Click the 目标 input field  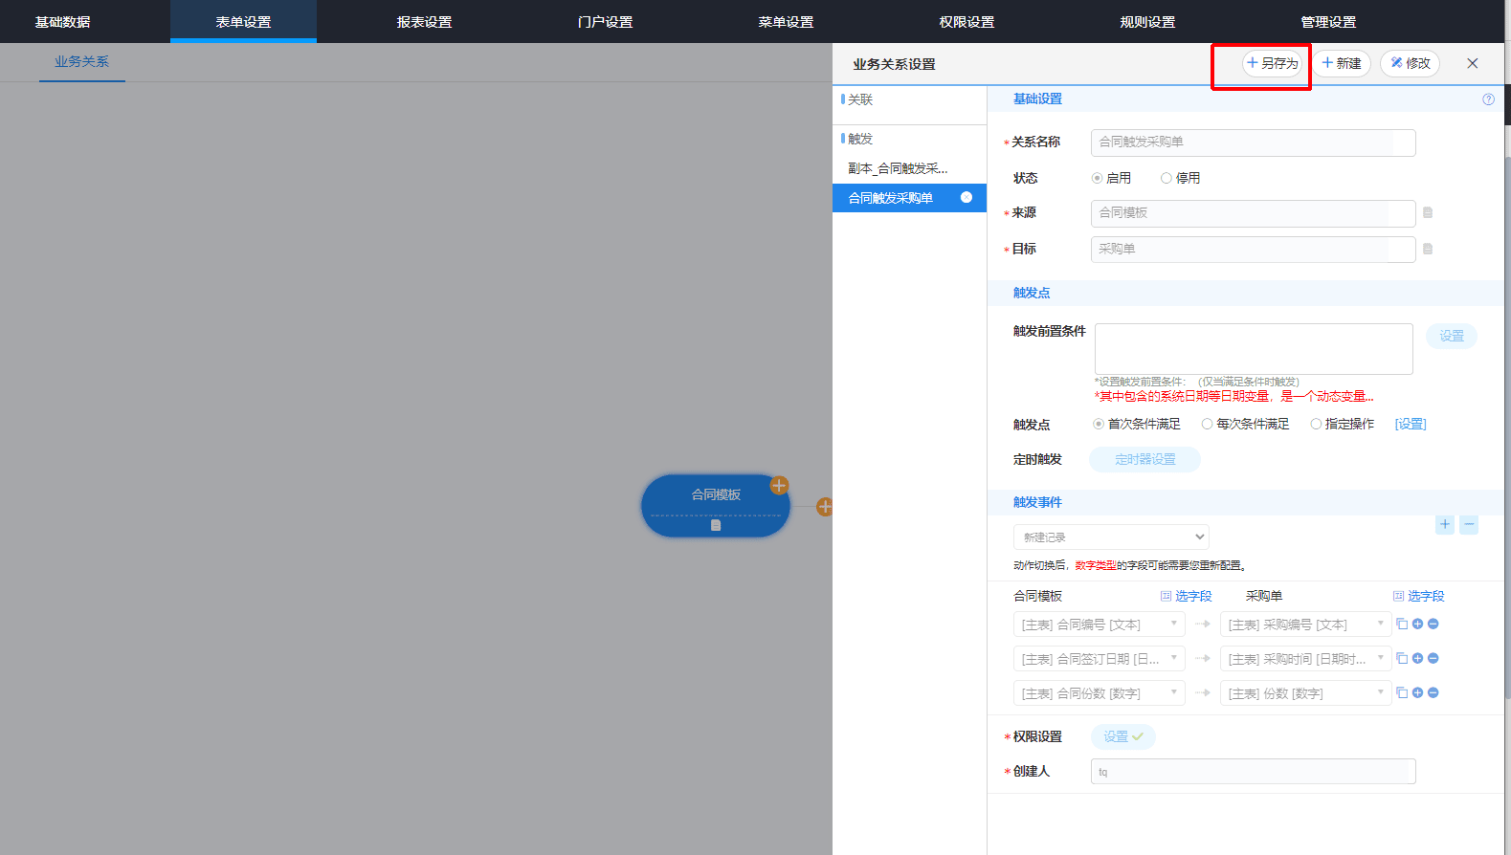coord(1253,250)
